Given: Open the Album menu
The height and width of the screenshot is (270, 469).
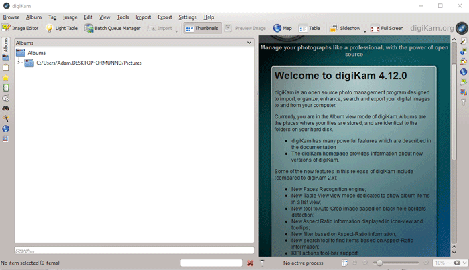Looking at the screenshot, I should 33,17.
